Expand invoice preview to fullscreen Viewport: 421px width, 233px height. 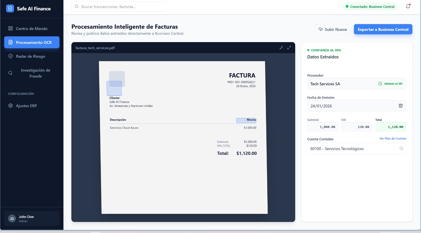click(x=289, y=48)
